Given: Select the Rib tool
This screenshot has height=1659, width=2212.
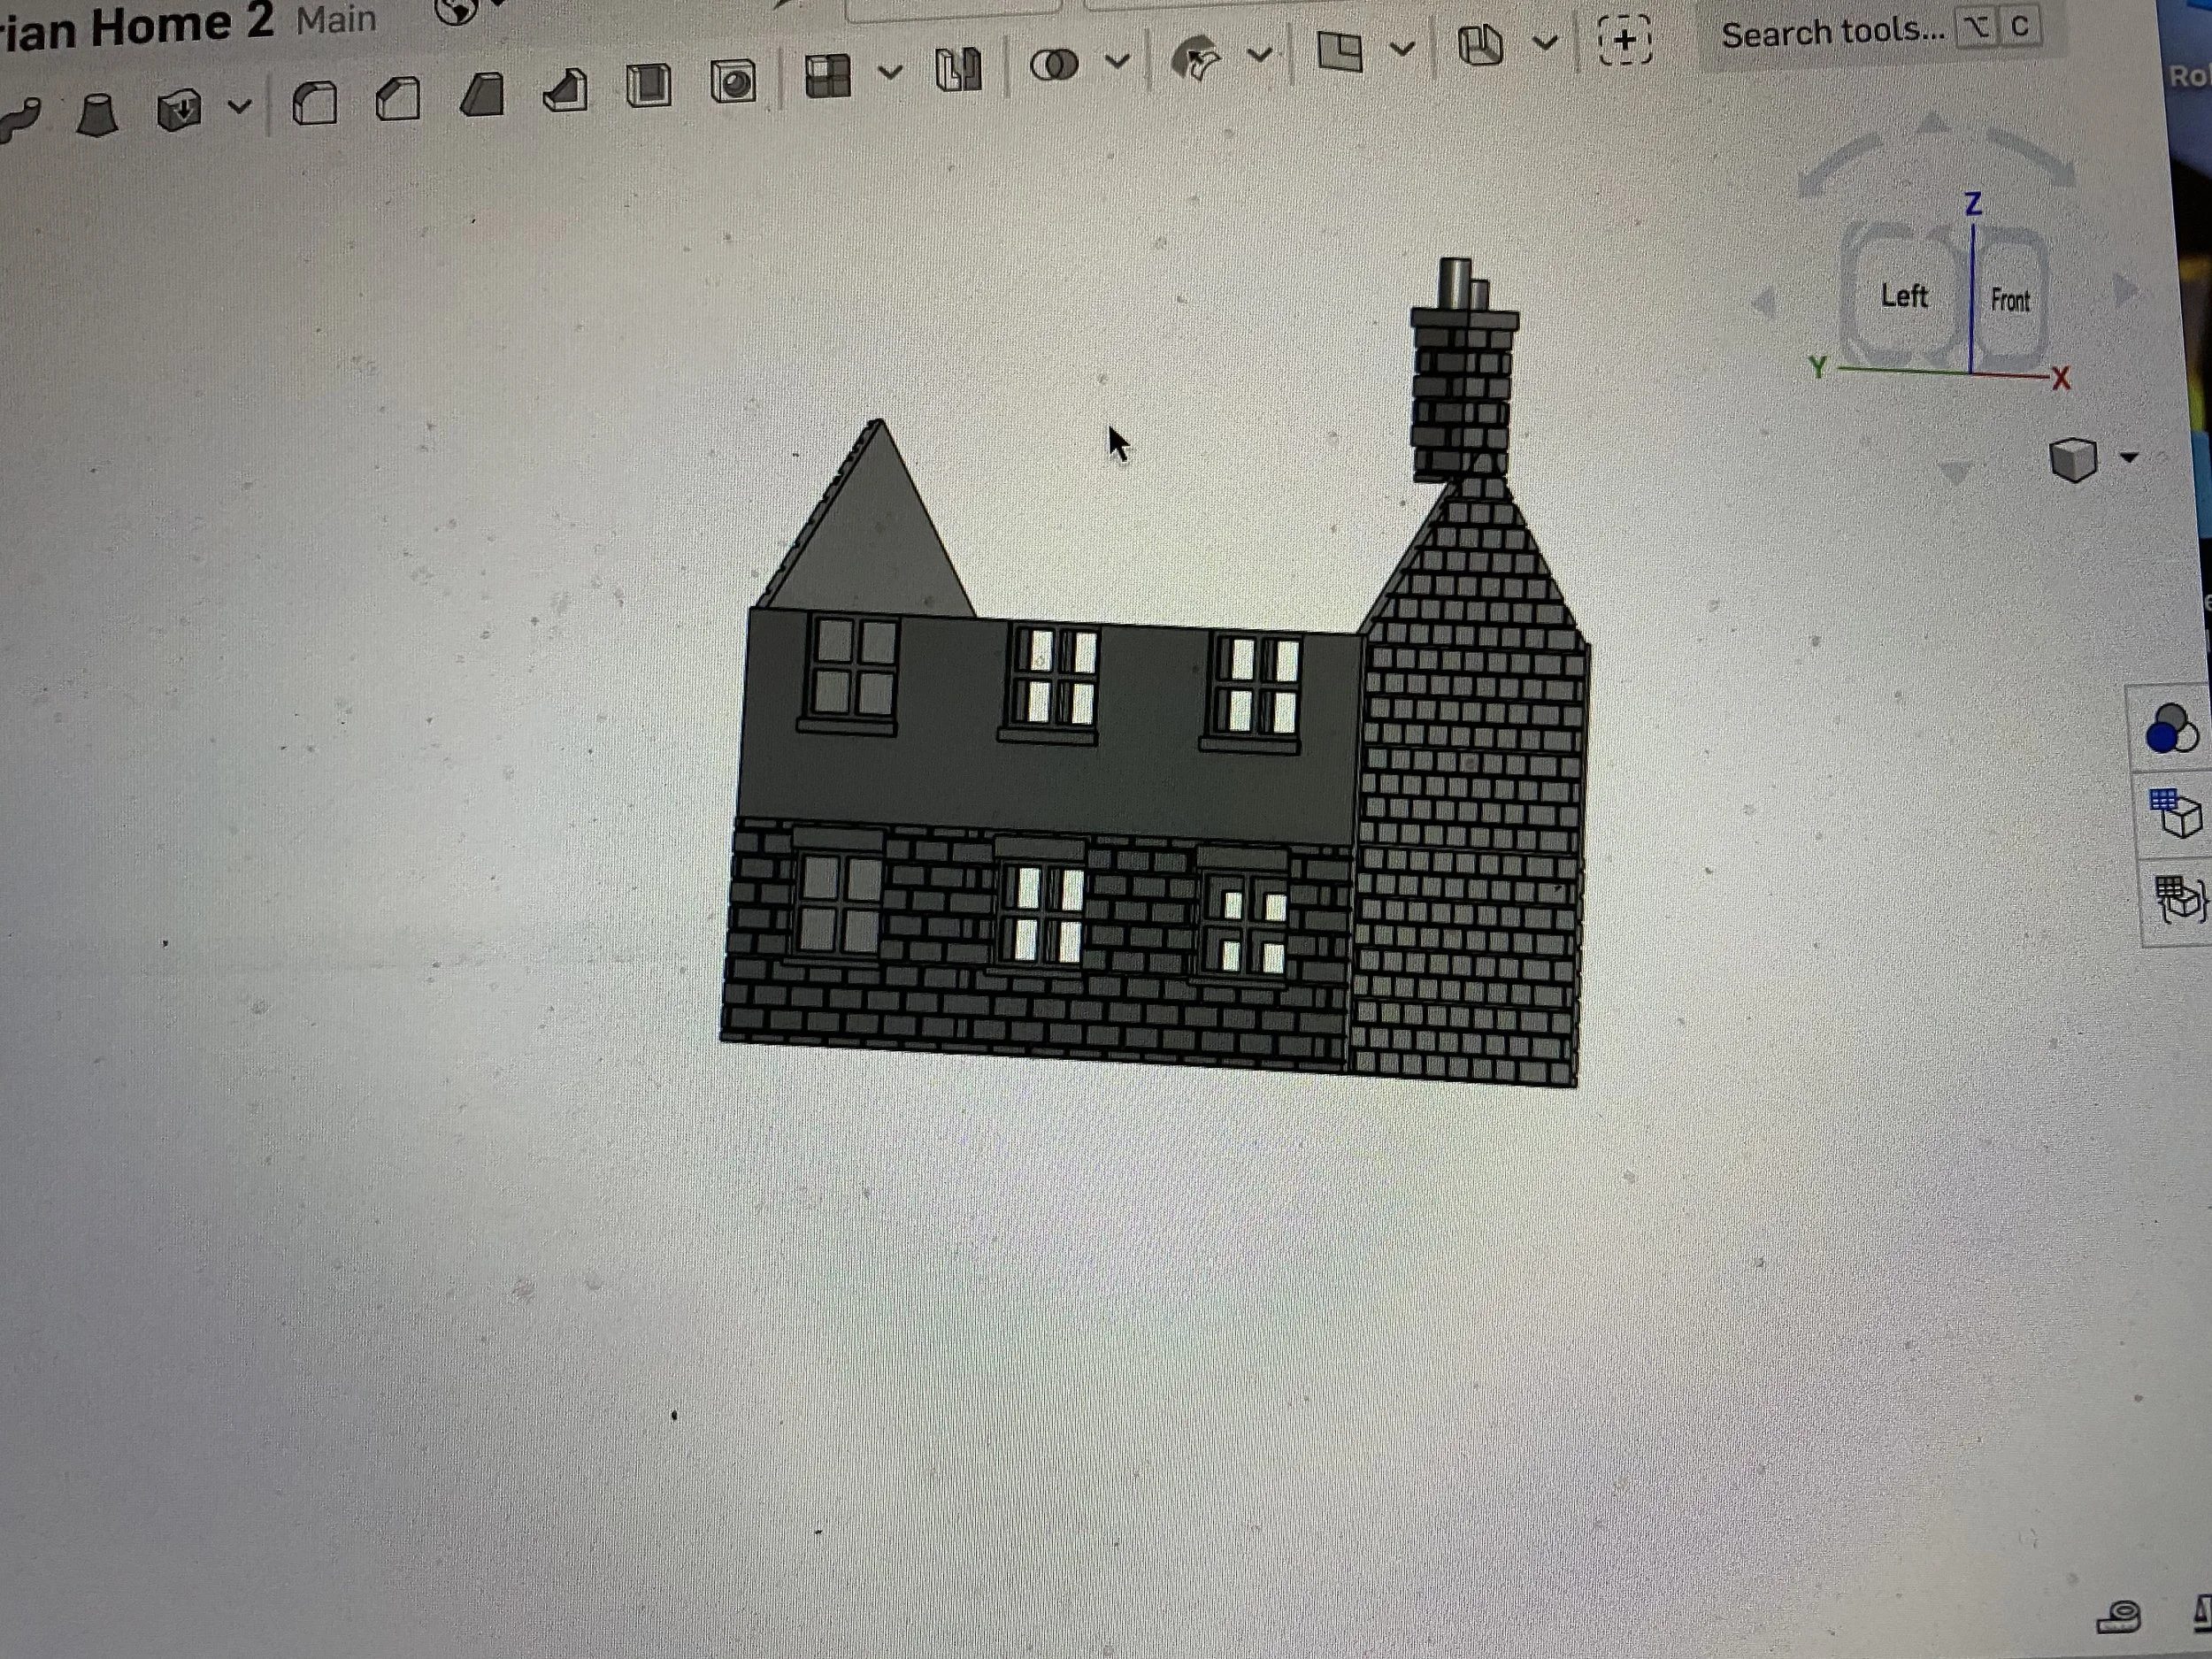Looking at the screenshot, I should pos(566,91).
